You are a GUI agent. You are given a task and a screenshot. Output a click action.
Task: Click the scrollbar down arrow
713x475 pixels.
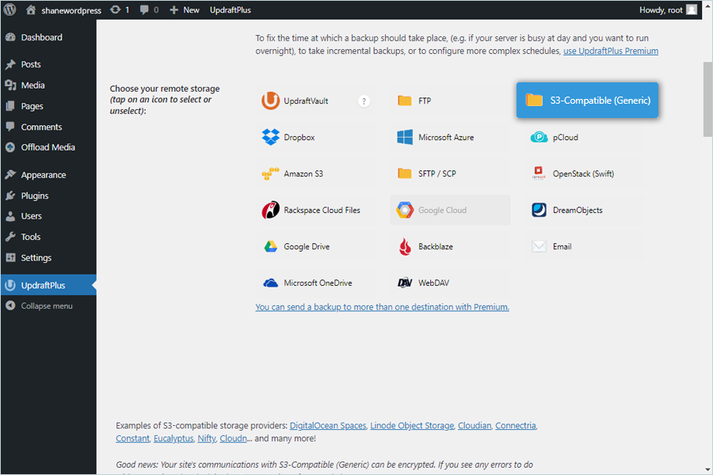[x=707, y=469]
